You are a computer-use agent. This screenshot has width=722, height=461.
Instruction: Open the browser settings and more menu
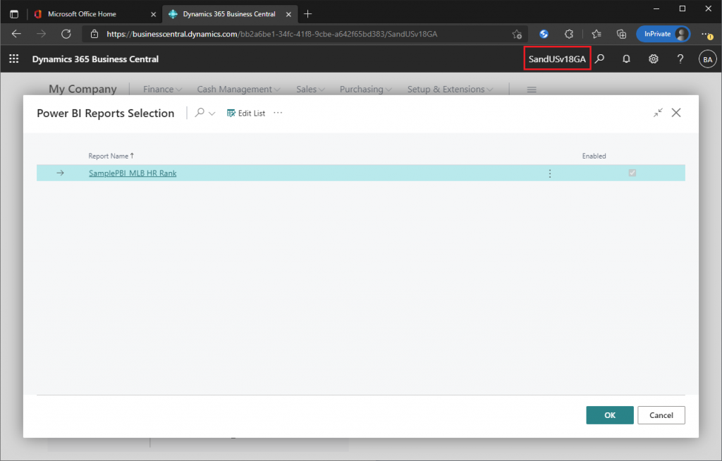click(x=706, y=34)
